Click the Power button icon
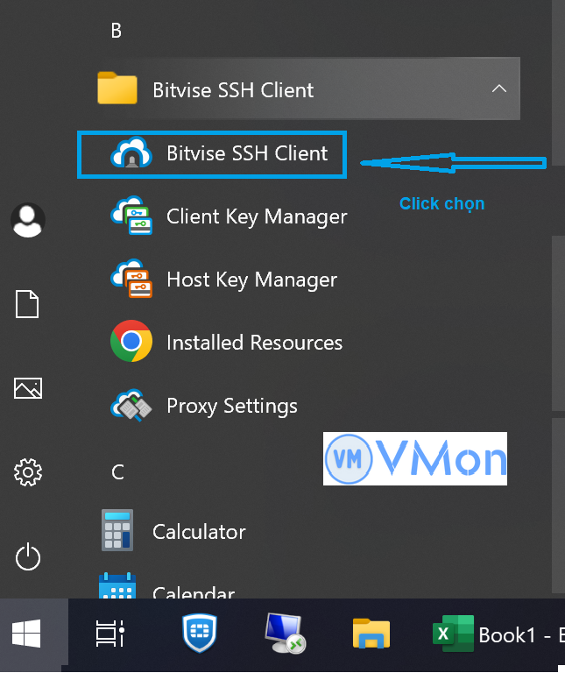Screen dimensions: 565x680 coord(28,556)
